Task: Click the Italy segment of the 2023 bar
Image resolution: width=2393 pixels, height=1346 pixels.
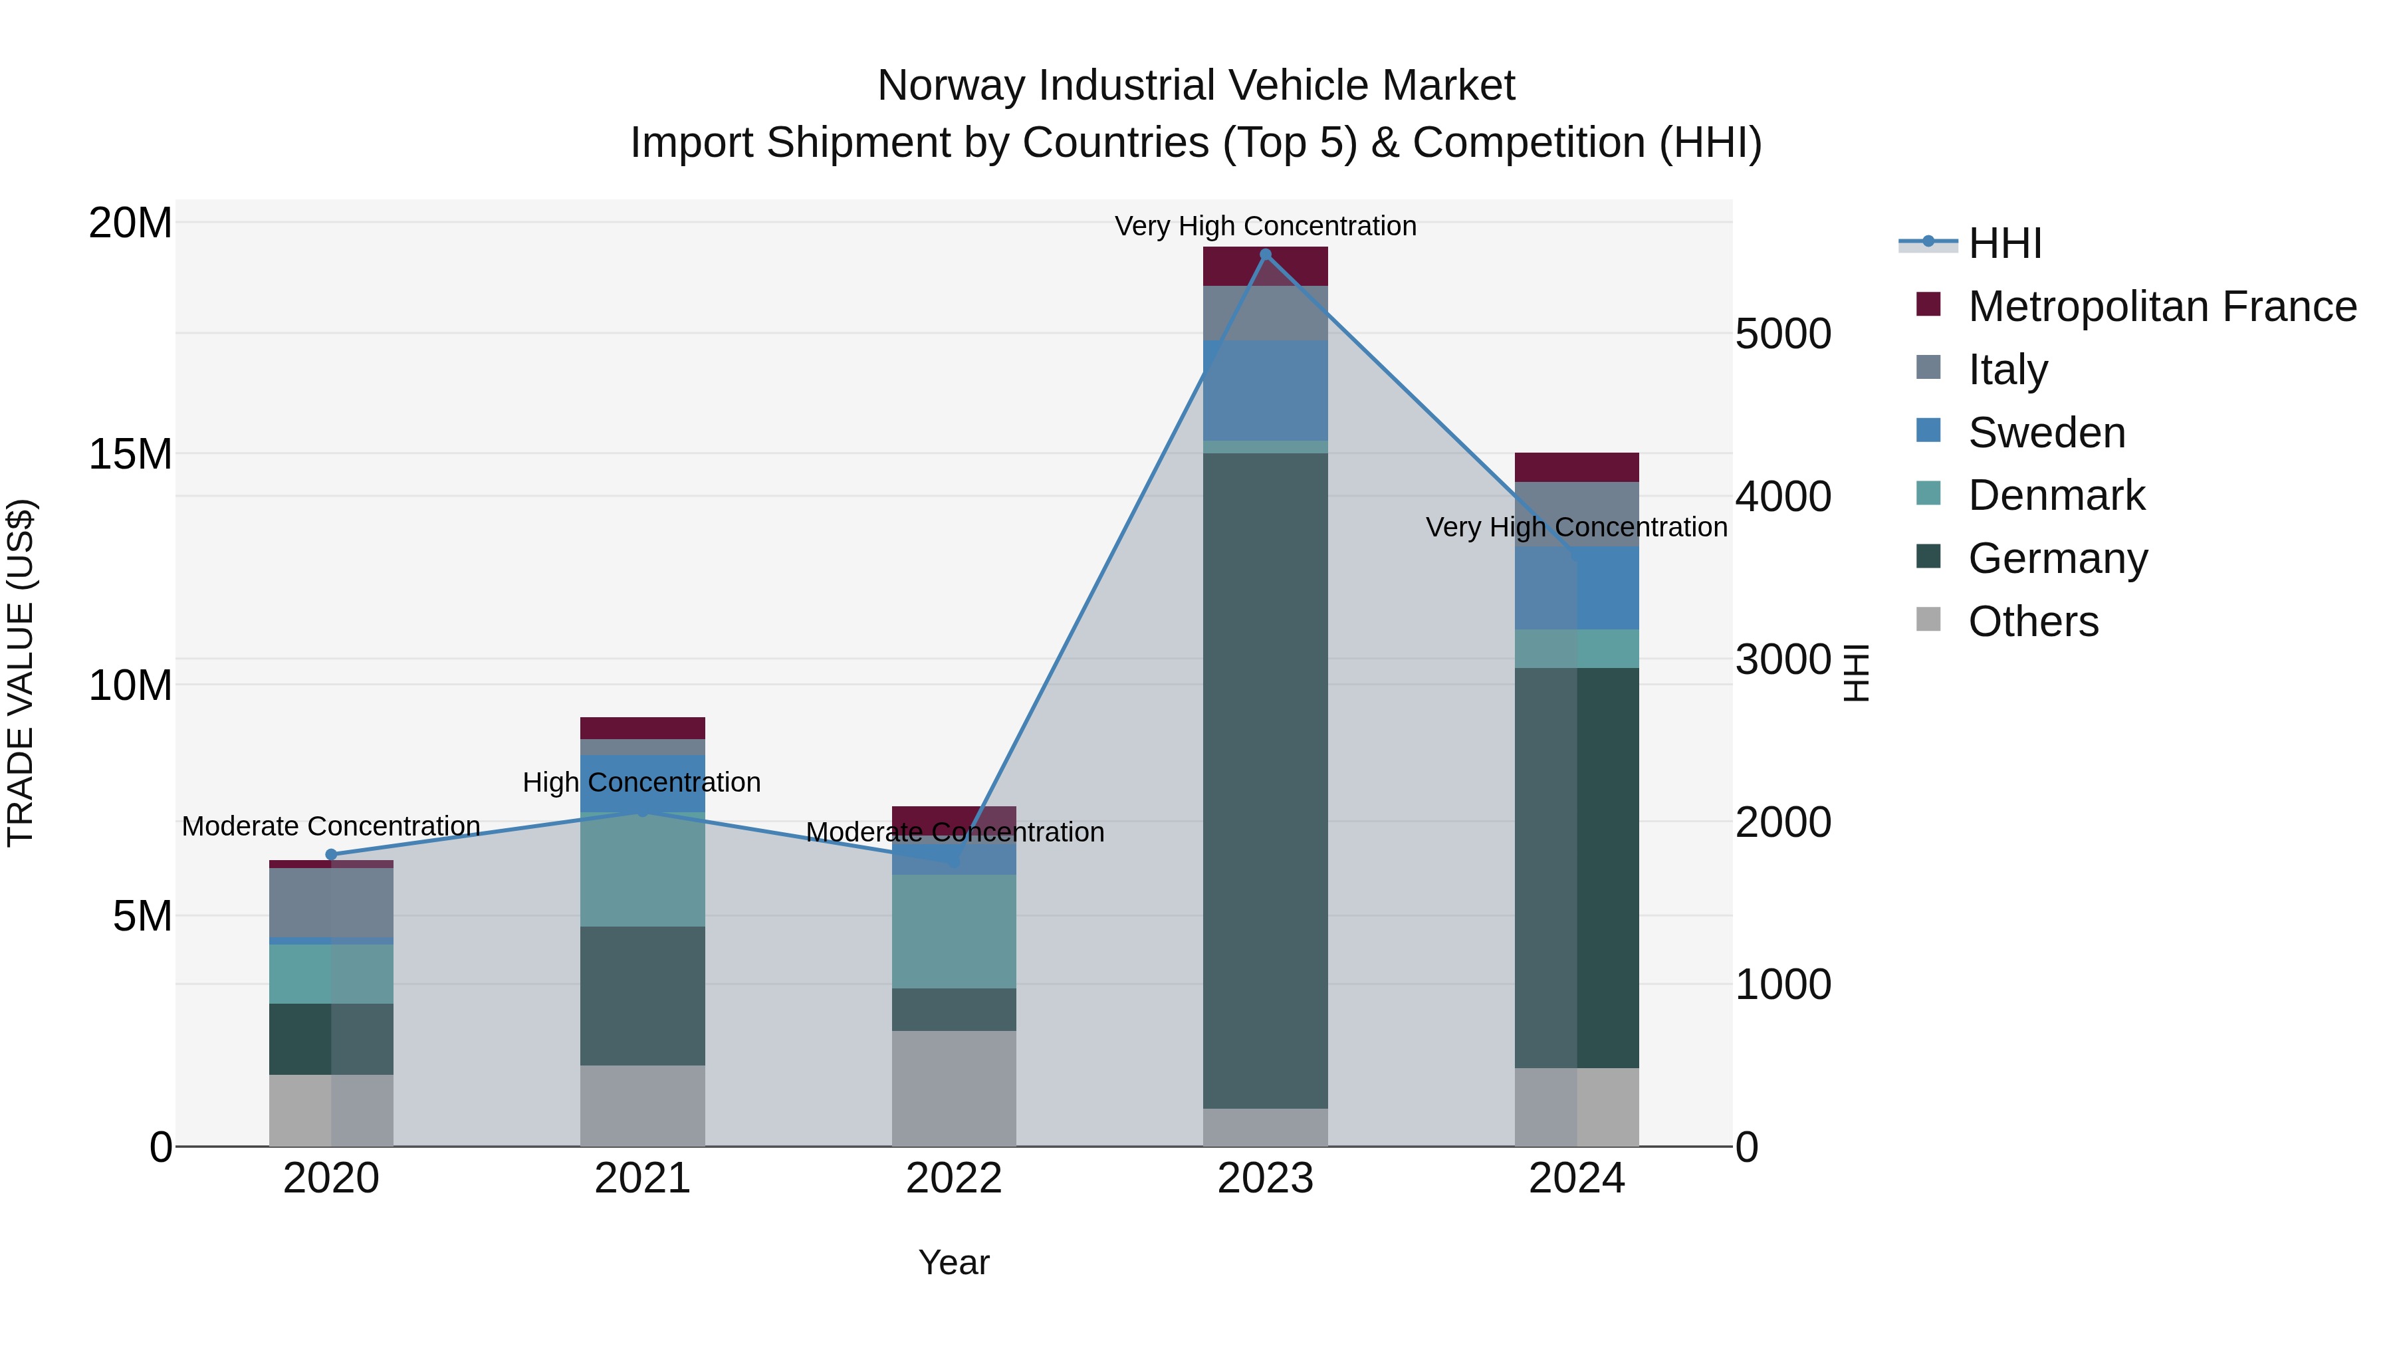Action: 1265,313
